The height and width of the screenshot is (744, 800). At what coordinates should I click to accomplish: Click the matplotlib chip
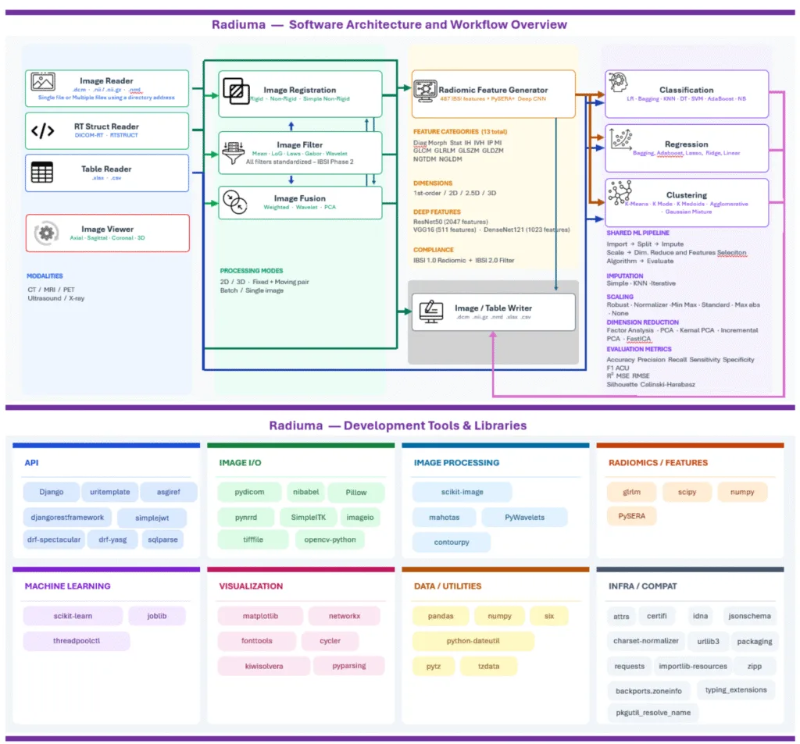click(260, 615)
